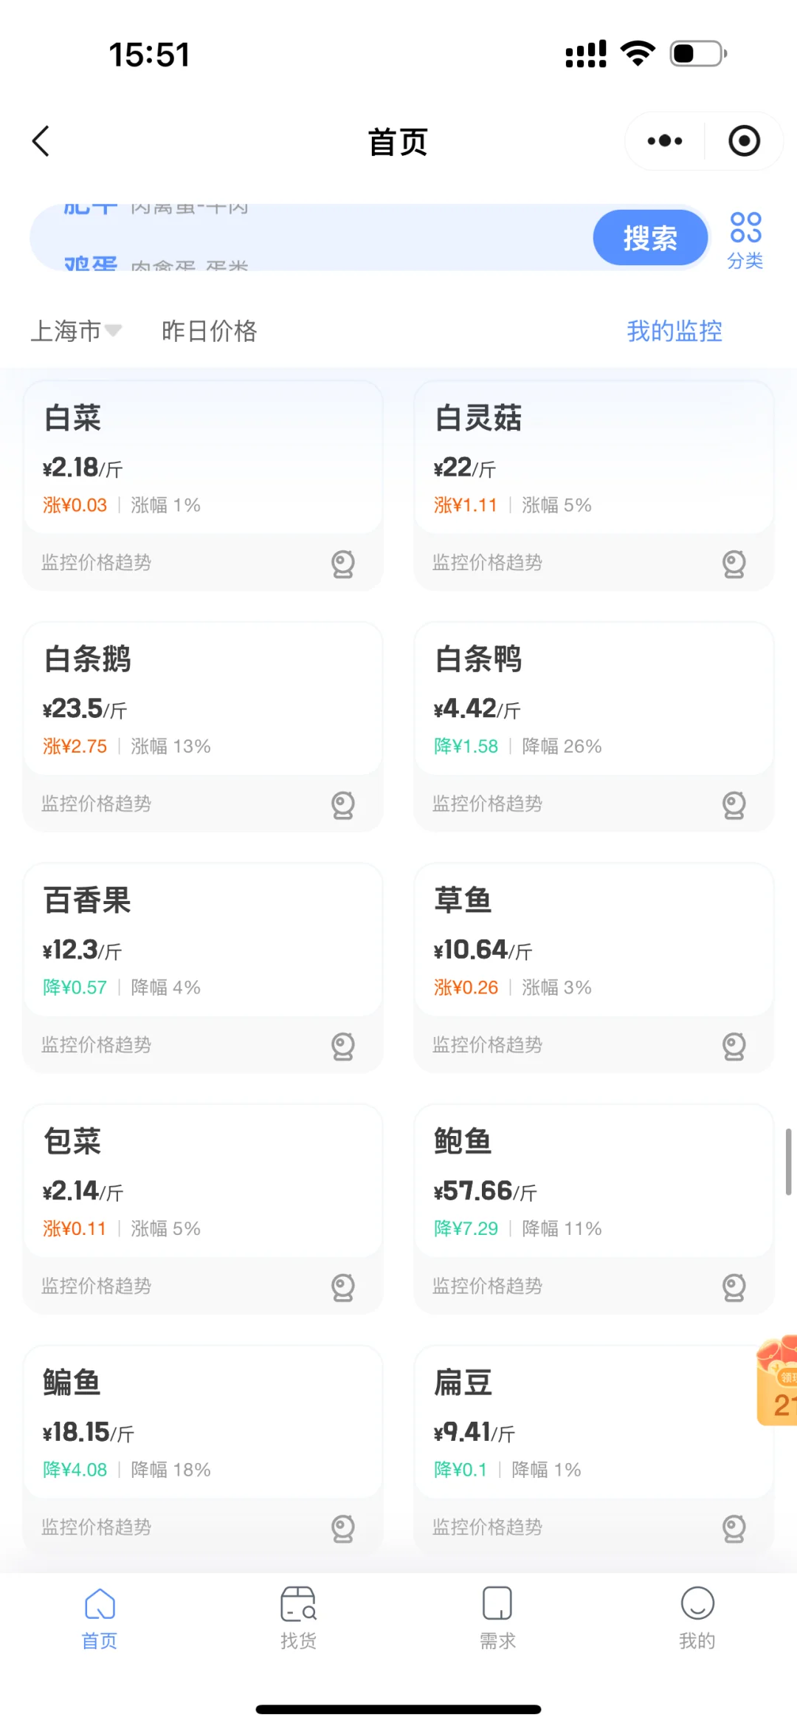The height and width of the screenshot is (1729, 797).
Task: Open the 昨日价格 date selector
Action: click(x=209, y=331)
